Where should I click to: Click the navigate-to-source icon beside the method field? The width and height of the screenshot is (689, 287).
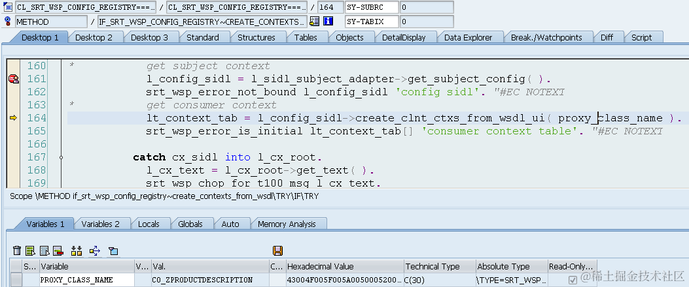point(314,21)
